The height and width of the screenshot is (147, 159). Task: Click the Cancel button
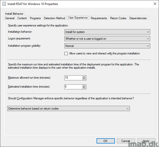point(126,141)
